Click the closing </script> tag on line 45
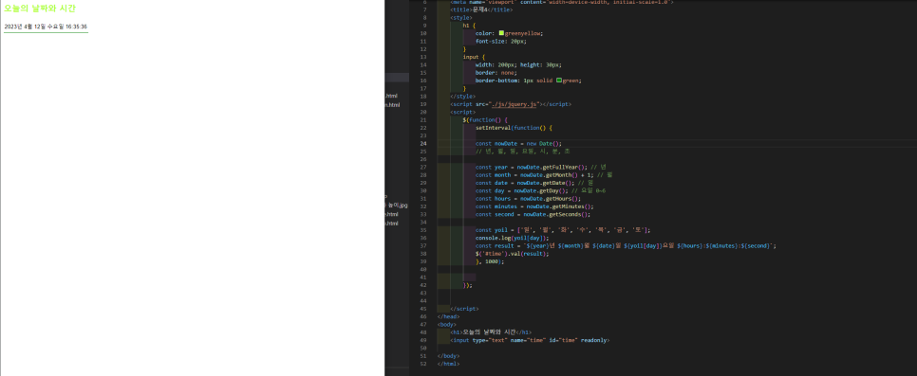The height and width of the screenshot is (376, 917). (464, 308)
